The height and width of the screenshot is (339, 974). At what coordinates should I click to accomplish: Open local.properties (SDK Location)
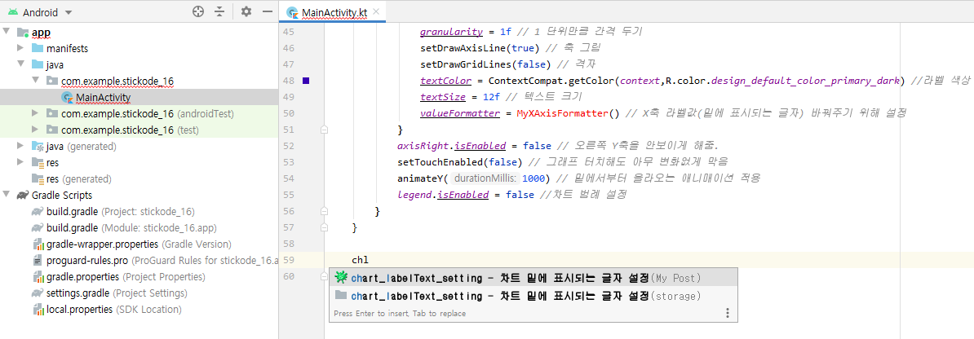(x=113, y=309)
